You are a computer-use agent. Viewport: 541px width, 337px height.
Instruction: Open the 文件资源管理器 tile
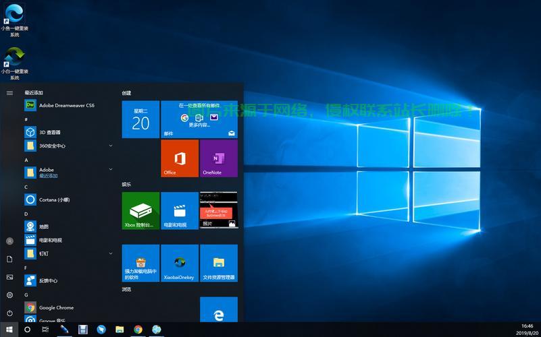(219, 264)
